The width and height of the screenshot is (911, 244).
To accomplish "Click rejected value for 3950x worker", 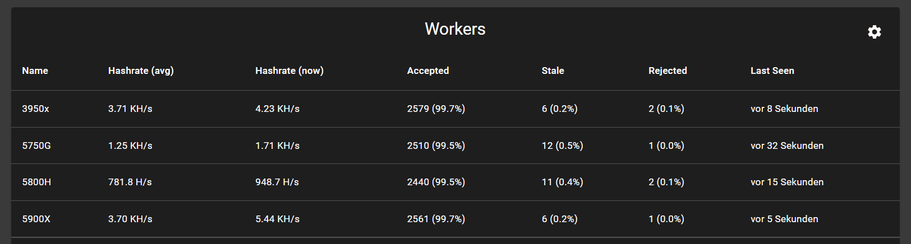I will click(666, 109).
